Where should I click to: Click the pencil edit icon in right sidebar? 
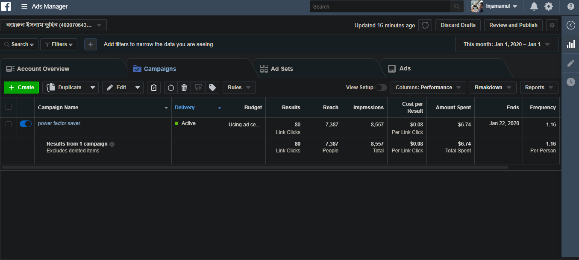(x=570, y=63)
